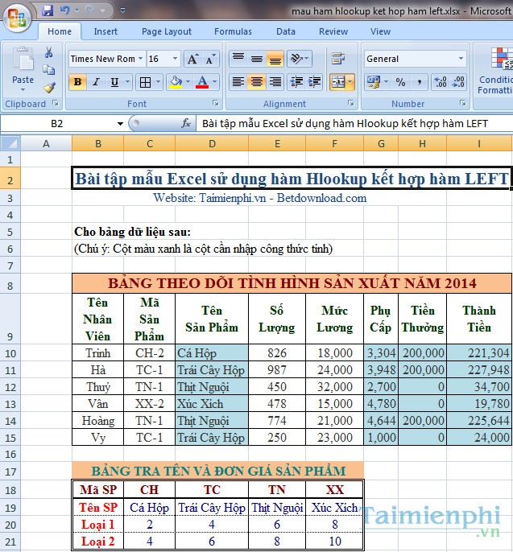Align text right
513x552 pixels.
point(275,82)
